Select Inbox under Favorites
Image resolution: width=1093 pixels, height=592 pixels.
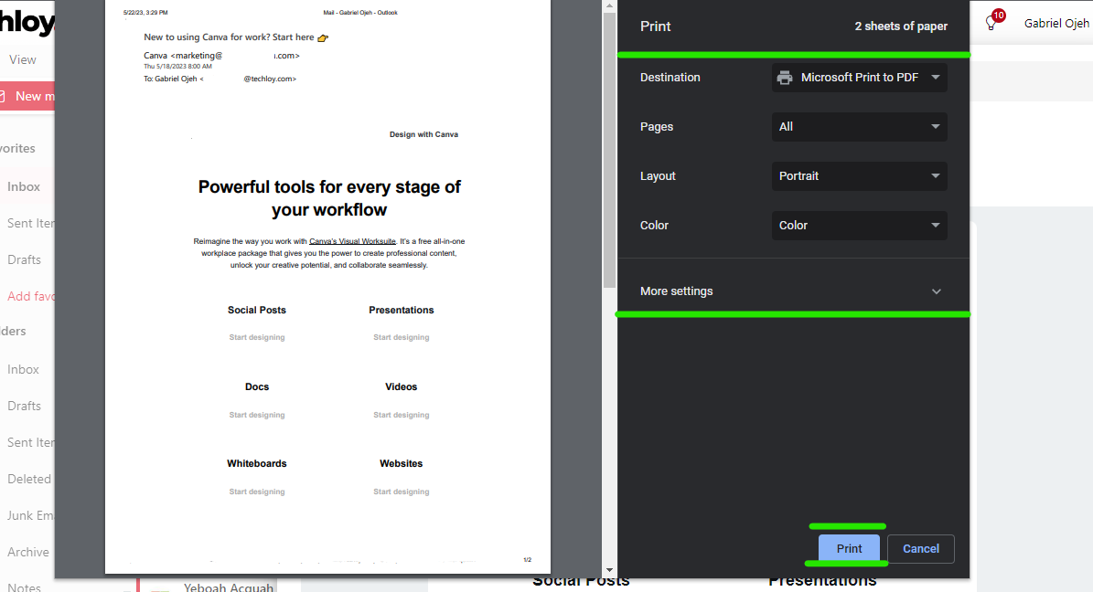pyautogui.click(x=24, y=186)
